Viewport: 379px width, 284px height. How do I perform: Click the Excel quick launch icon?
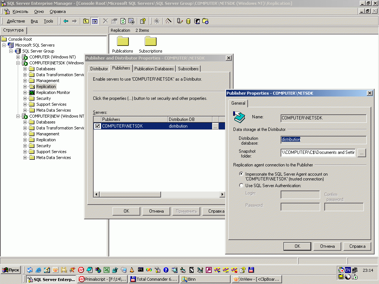[106, 270]
